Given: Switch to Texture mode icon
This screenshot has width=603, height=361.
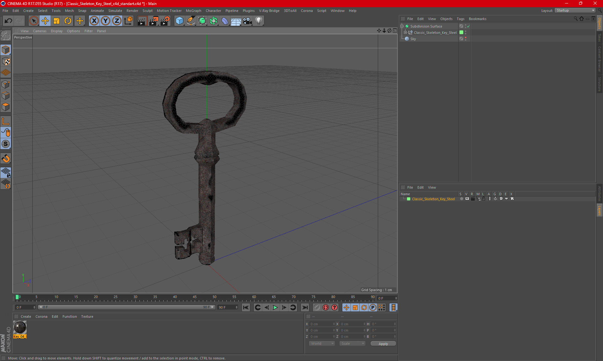Looking at the screenshot, I should point(6,61).
